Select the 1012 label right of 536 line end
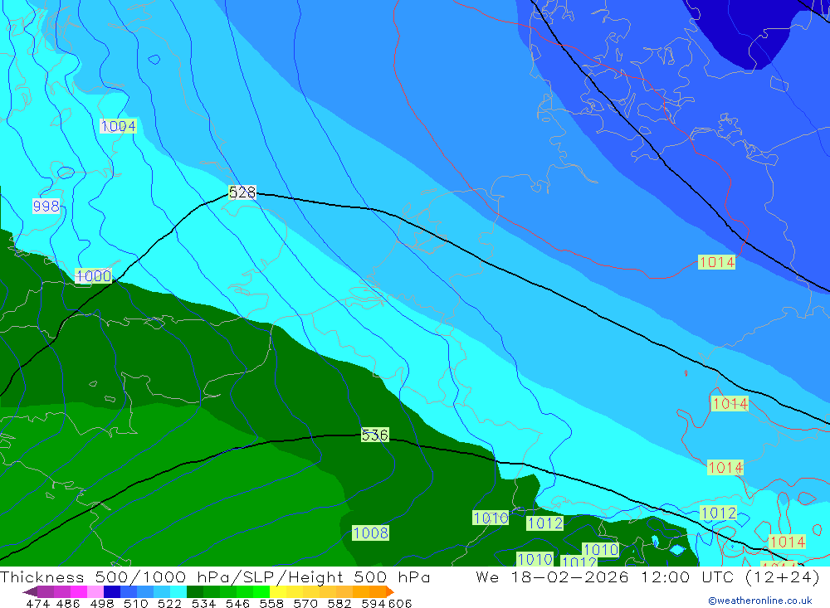The height and width of the screenshot is (608, 830). point(718,513)
